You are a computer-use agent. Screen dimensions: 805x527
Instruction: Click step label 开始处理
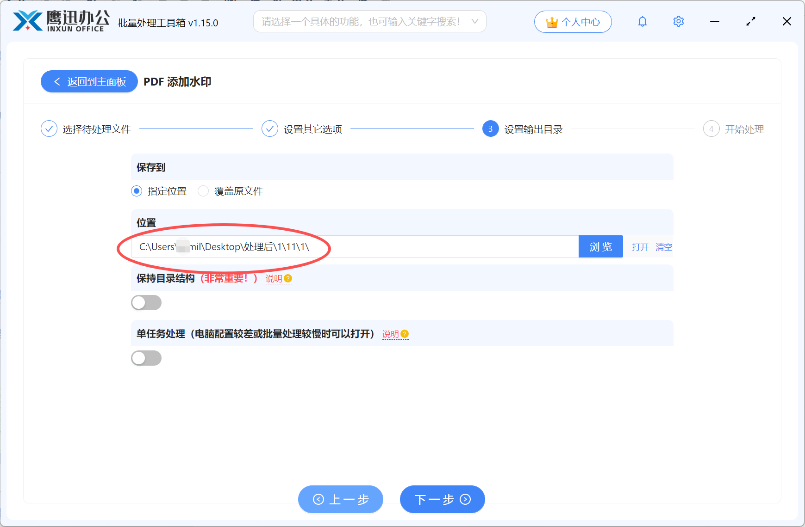click(x=744, y=129)
